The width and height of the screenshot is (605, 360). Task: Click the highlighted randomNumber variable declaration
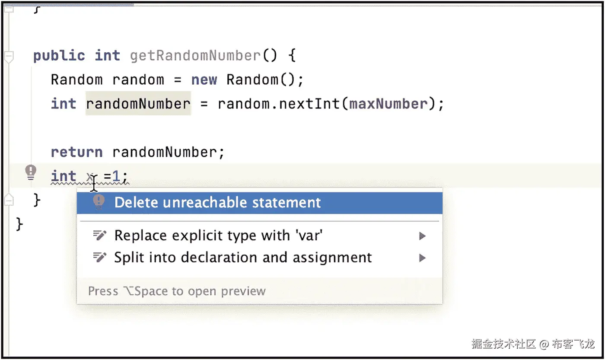point(138,104)
